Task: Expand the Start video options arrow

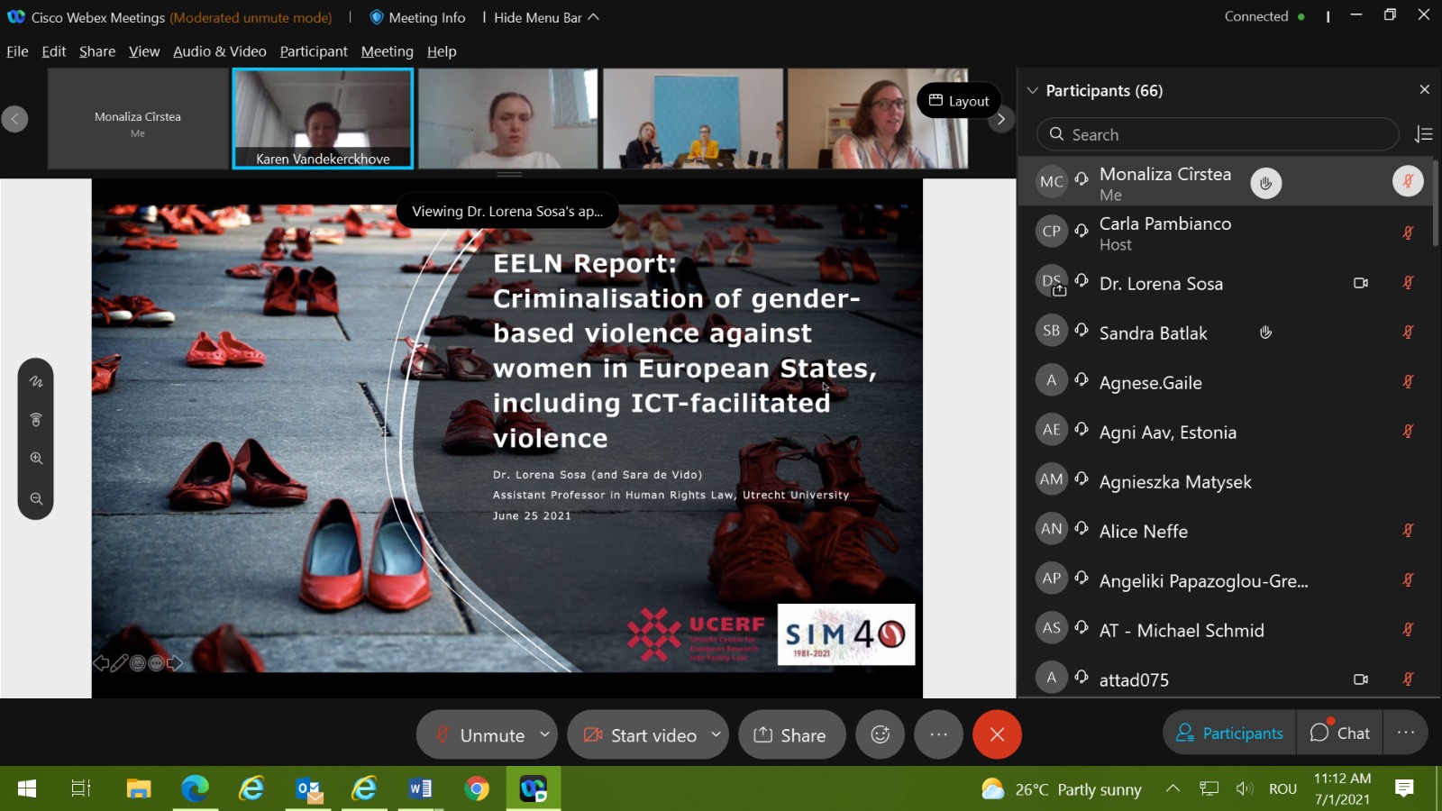Action: (716, 734)
